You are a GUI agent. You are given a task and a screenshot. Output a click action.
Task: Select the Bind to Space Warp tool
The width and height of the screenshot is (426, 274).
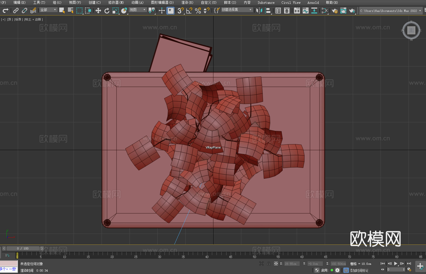[33, 11]
